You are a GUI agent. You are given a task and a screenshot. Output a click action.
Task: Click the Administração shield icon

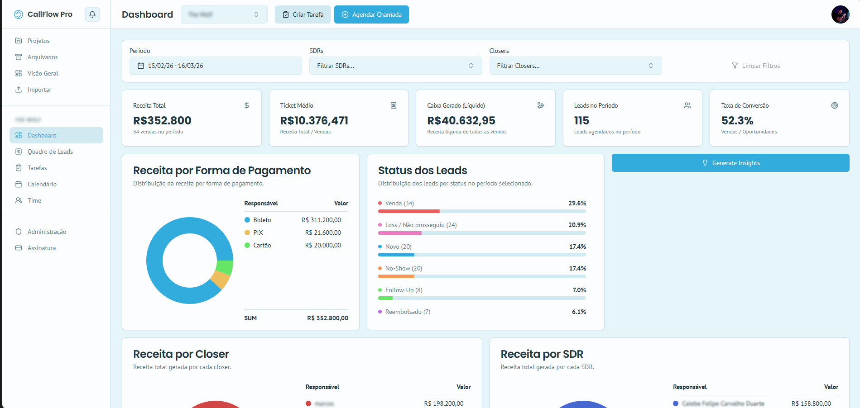(x=19, y=232)
